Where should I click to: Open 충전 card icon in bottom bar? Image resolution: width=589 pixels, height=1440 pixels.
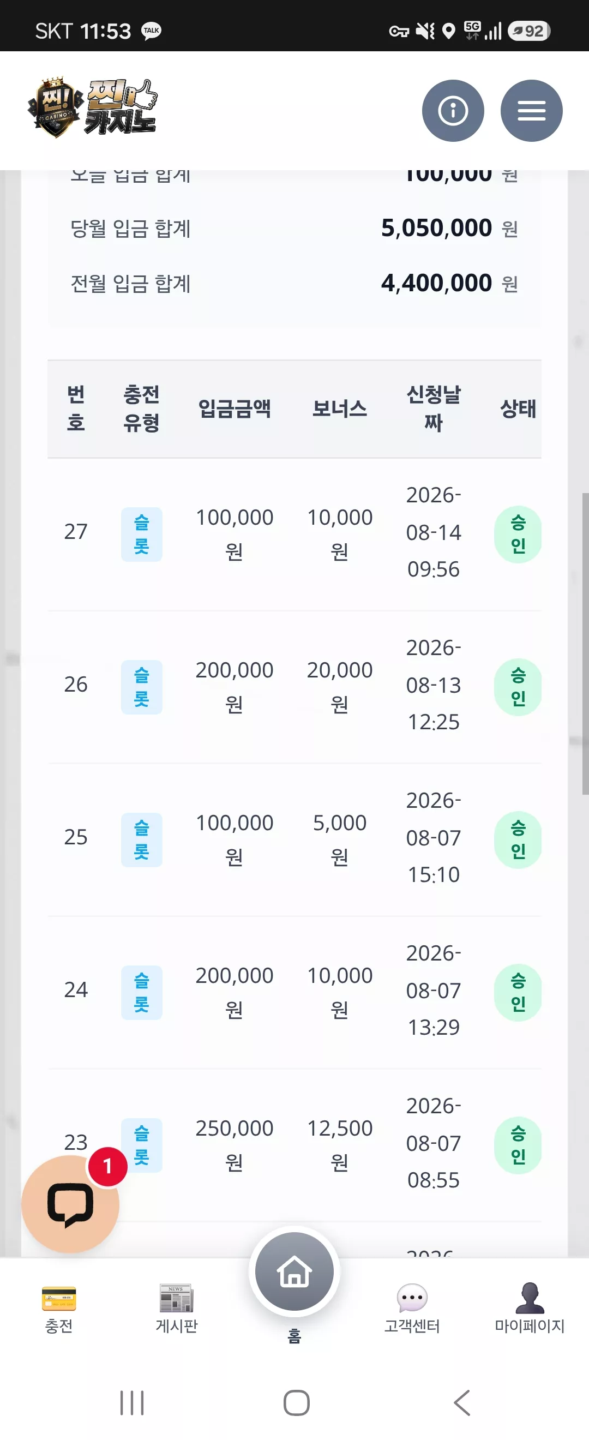coord(59,1299)
